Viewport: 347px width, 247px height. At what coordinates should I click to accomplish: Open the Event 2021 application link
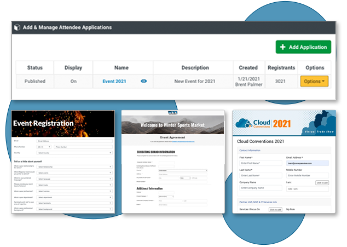coord(114,81)
